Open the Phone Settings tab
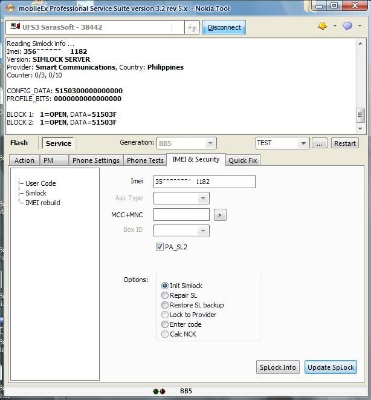Viewport: 371px width, 400px height. click(x=96, y=160)
